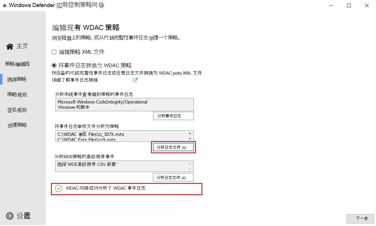Image resolution: width=376 pixels, height=226 pixels.
Task: Click the green success checkmark icon
Action: pos(58,188)
